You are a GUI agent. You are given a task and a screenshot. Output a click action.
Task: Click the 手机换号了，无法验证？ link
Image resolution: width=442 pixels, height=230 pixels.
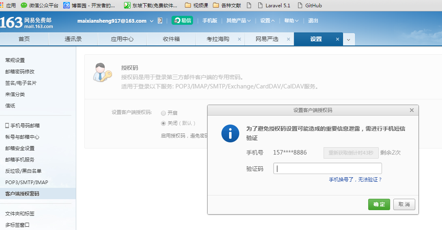[355, 179]
